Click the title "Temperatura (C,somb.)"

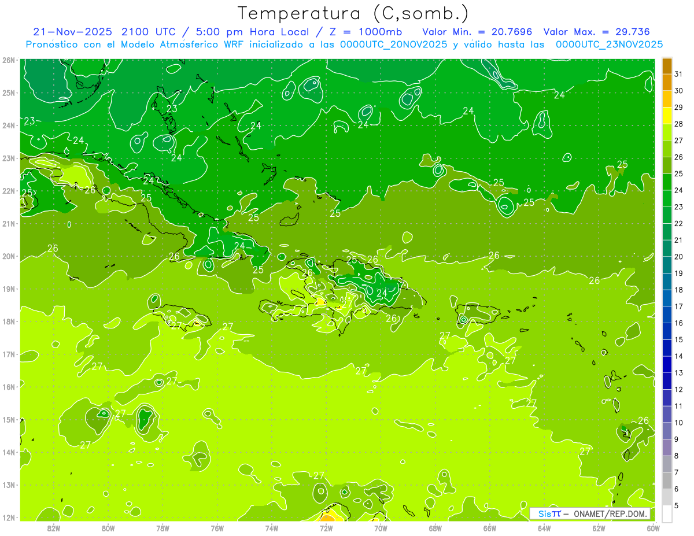tap(353, 13)
